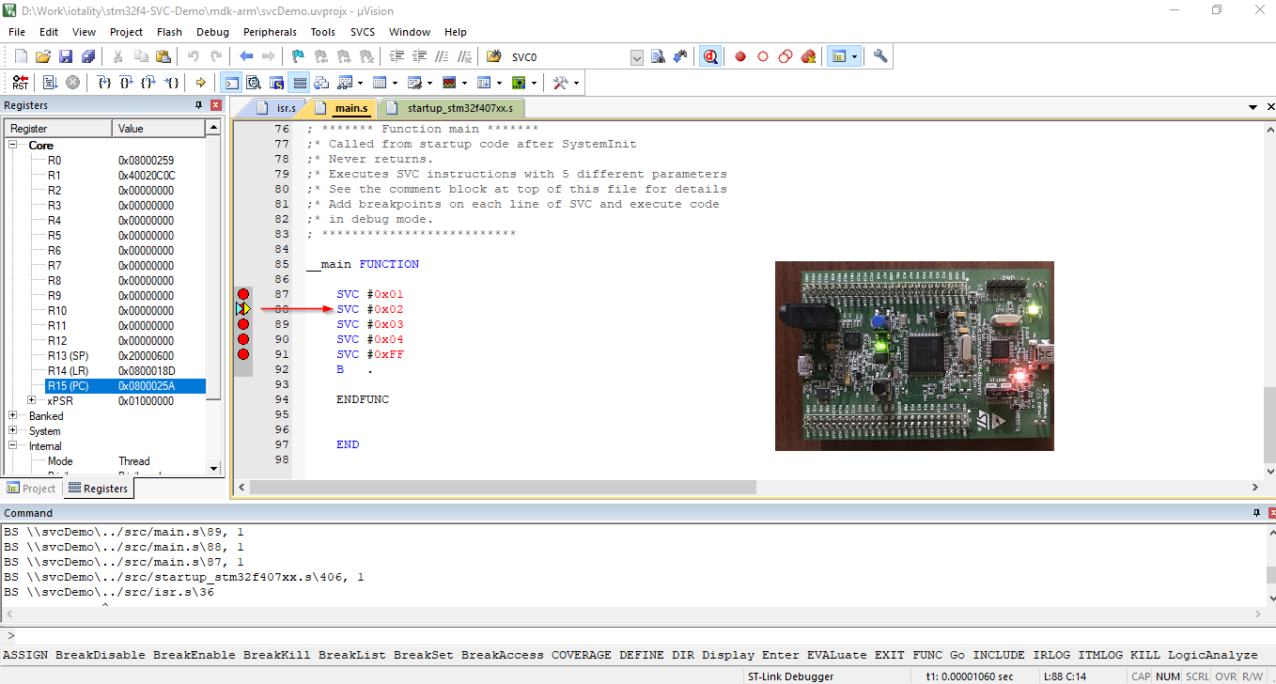Navigate backwards with blue left arrow
The image size is (1276, 684).
pos(246,56)
